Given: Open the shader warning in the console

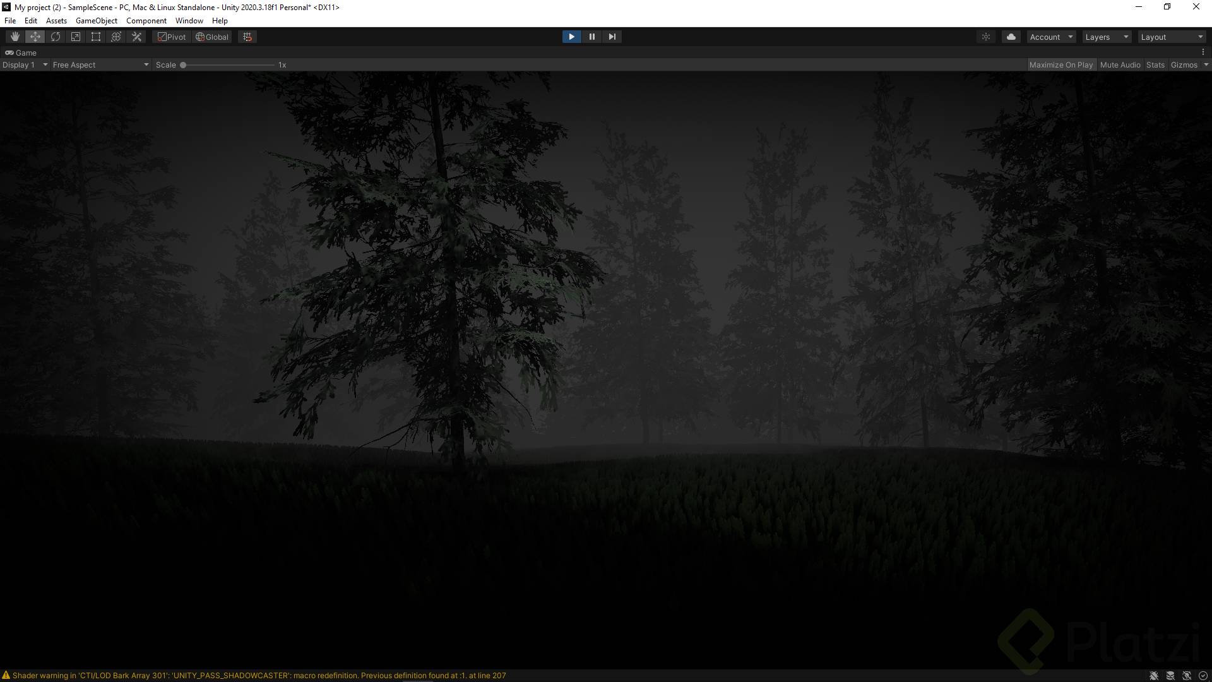Looking at the screenshot, I should 252,675.
